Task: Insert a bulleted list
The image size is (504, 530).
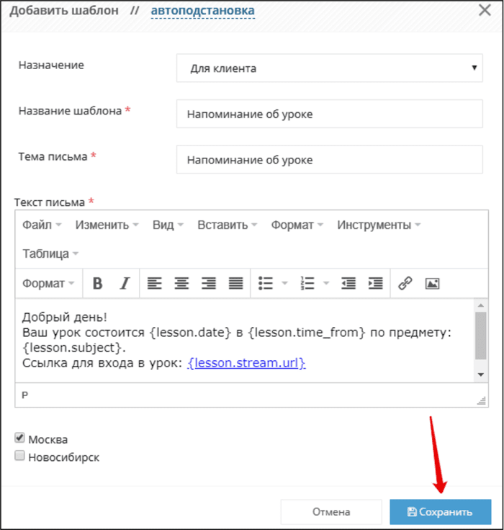Action: click(266, 283)
